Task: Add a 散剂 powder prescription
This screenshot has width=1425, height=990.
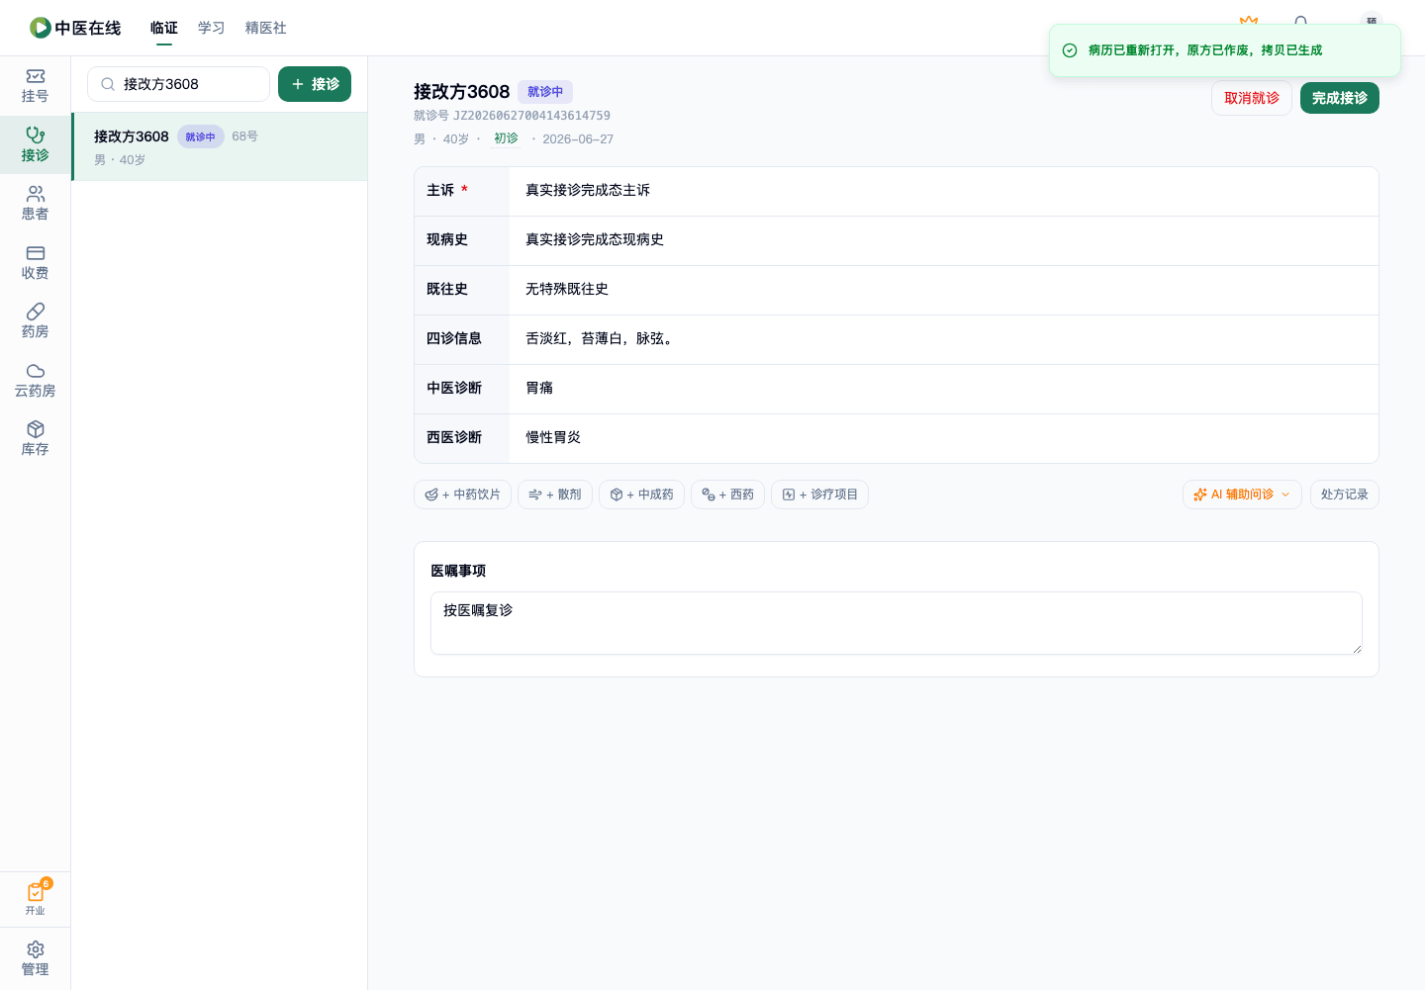Action: 555,495
